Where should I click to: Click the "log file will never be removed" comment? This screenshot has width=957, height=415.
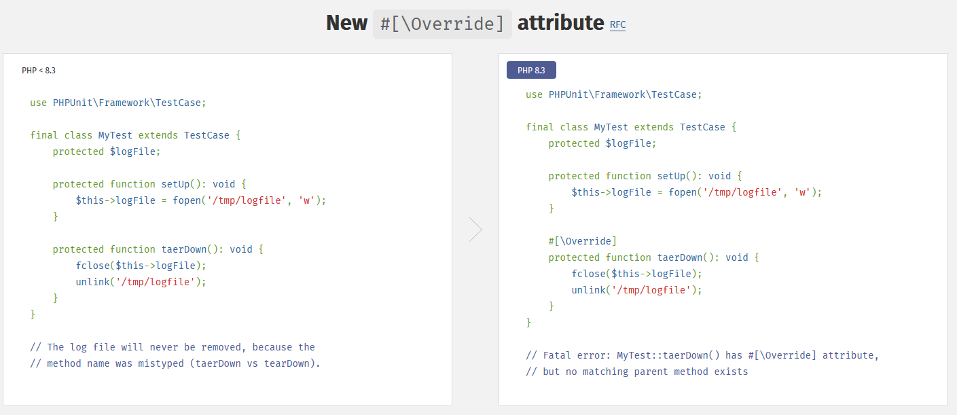click(x=173, y=347)
